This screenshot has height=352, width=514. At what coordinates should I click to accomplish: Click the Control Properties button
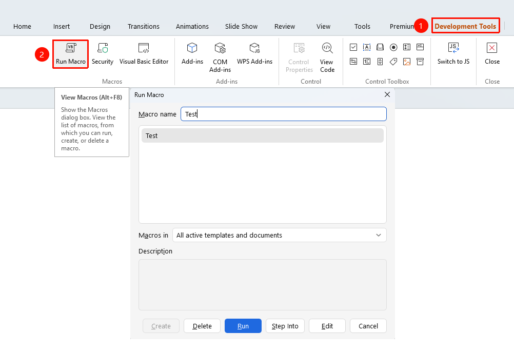pyautogui.click(x=299, y=57)
